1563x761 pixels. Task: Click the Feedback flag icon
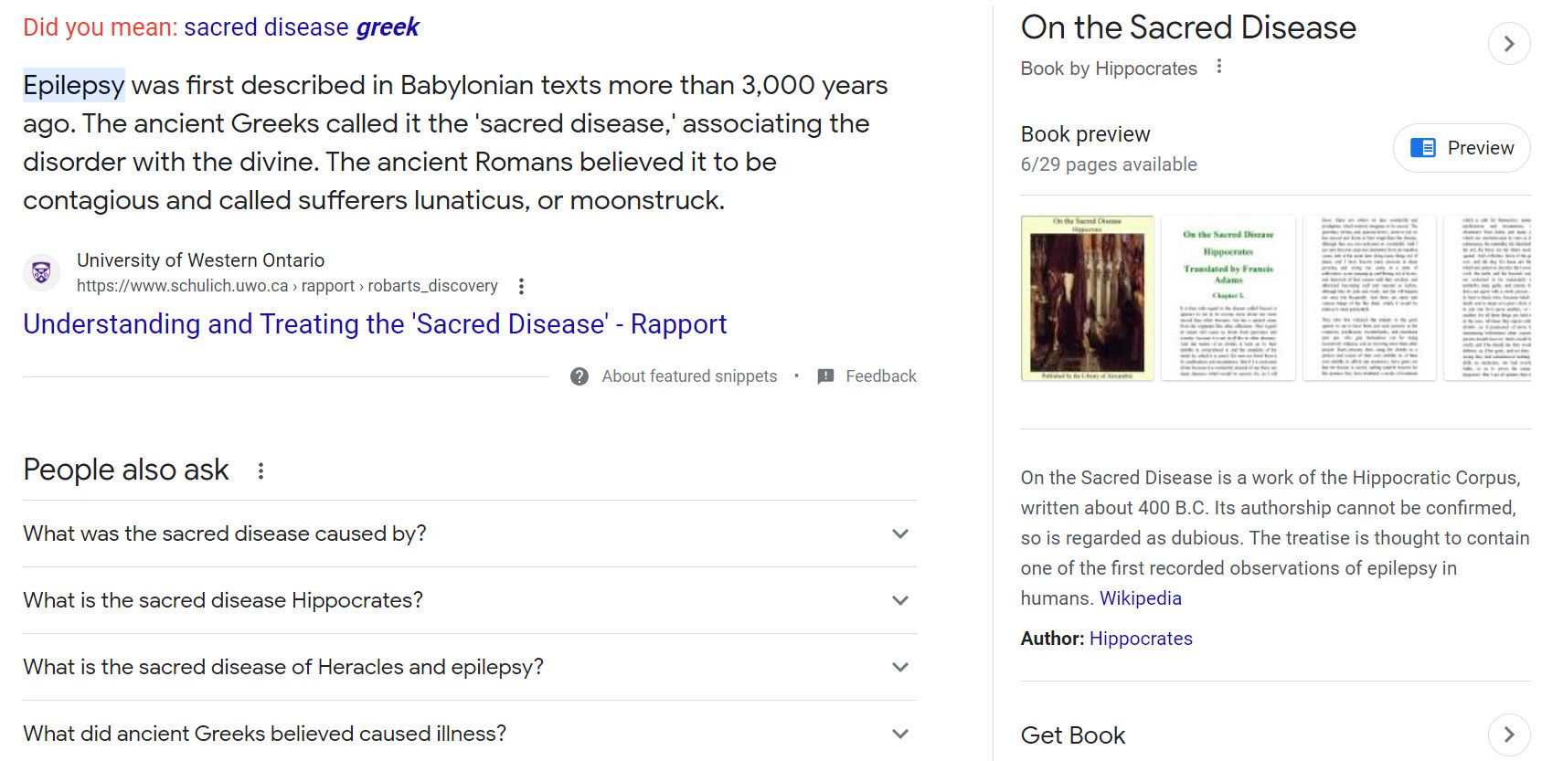825,376
